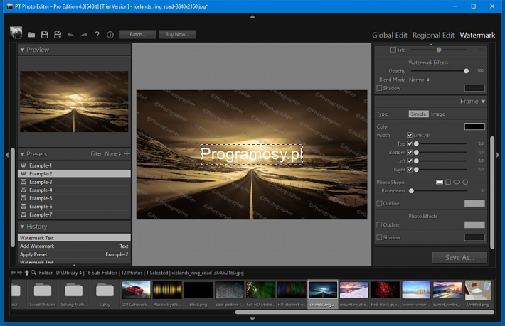Go up one folder level
This screenshot has height=326, width=505.
[27, 273]
